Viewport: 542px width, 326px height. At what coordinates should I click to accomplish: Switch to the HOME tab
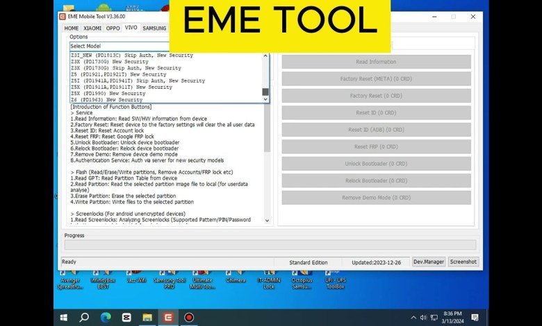(x=72, y=28)
